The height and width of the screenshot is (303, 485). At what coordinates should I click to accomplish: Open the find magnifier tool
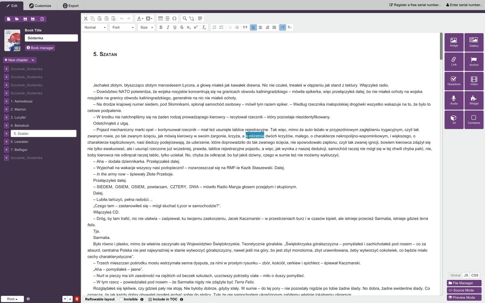point(185,19)
